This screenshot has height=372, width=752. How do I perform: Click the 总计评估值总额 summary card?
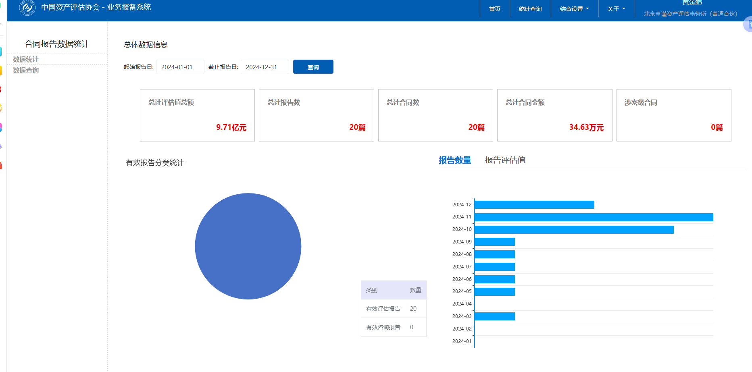pos(197,115)
